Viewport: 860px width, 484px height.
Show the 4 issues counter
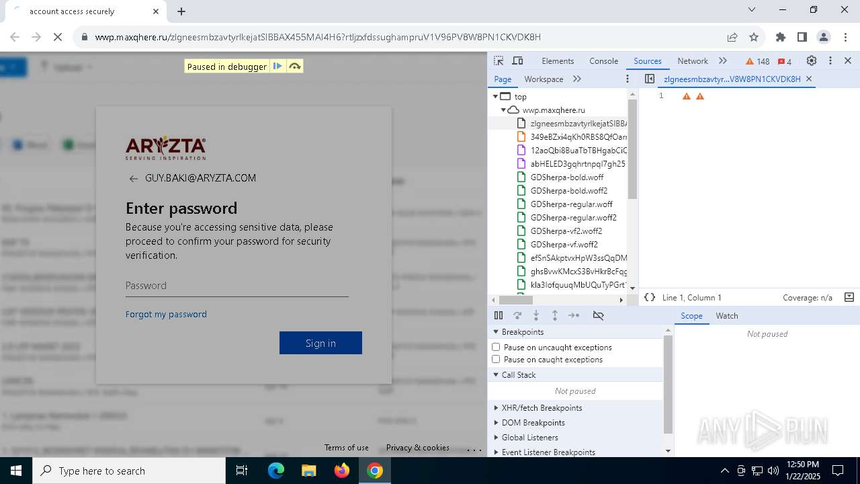click(x=785, y=61)
